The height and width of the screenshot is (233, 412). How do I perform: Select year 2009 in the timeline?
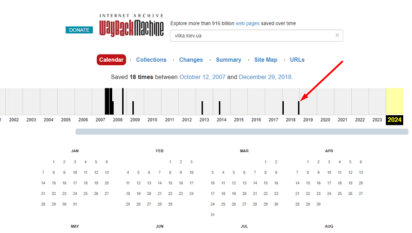(x=135, y=120)
